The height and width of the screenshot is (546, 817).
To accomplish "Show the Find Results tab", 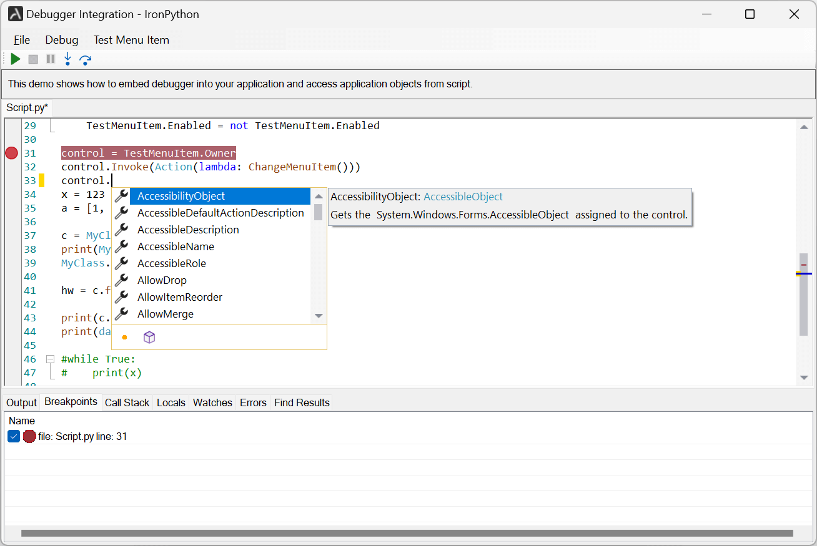I will click(302, 402).
